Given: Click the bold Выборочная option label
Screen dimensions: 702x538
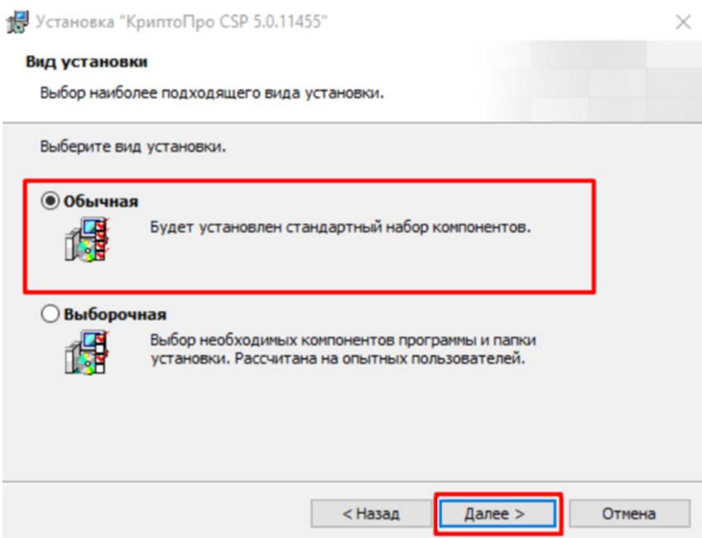Looking at the screenshot, I should tap(115, 315).
